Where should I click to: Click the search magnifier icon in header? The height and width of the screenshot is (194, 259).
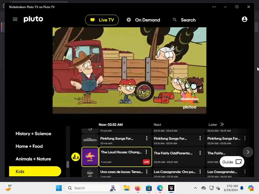coord(175,20)
